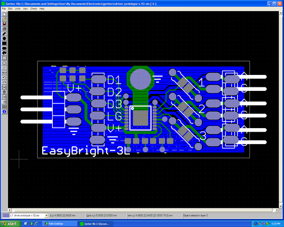Click the horizontal scrollbar left arrow
The width and height of the screenshot is (284, 227).
10,210
